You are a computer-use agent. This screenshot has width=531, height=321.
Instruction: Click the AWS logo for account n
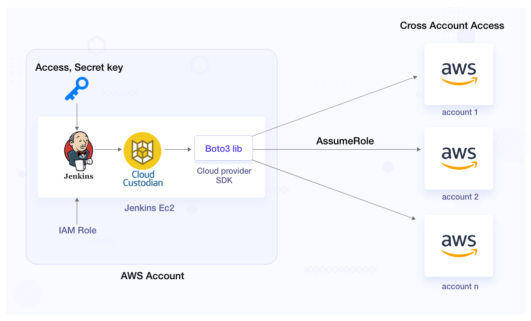pos(459,246)
